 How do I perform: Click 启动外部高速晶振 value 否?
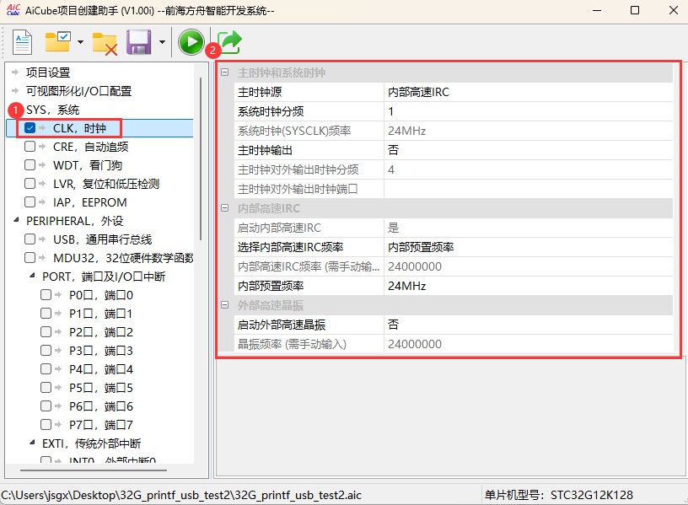point(528,325)
